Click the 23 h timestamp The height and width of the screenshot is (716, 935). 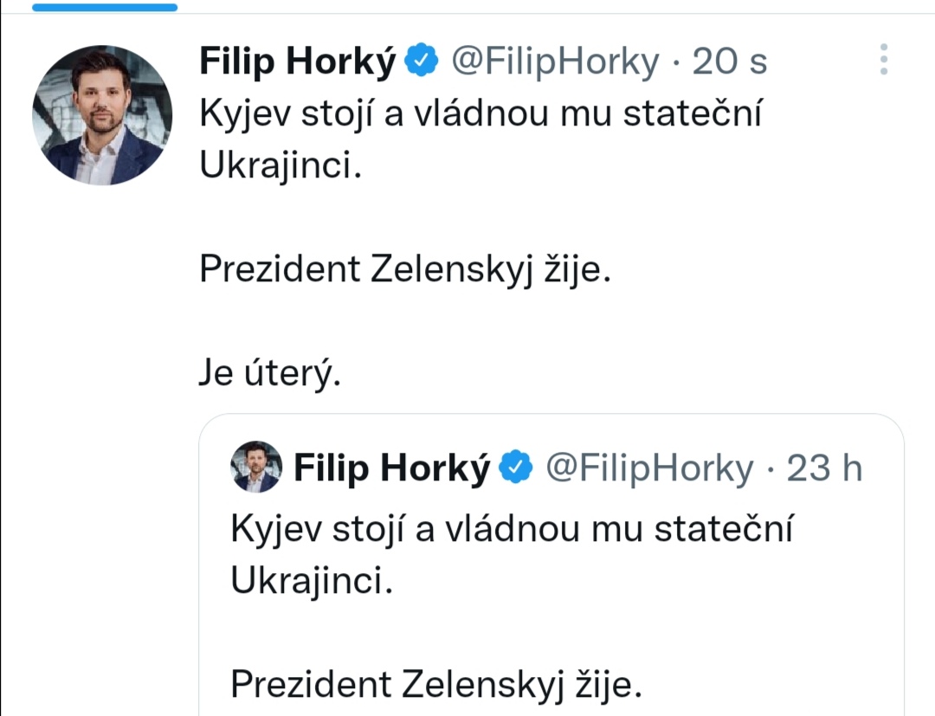click(824, 468)
